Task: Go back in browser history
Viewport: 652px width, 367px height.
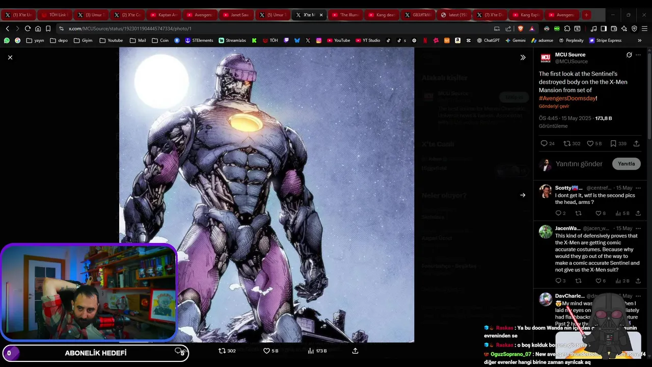Action: pos(7,29)
